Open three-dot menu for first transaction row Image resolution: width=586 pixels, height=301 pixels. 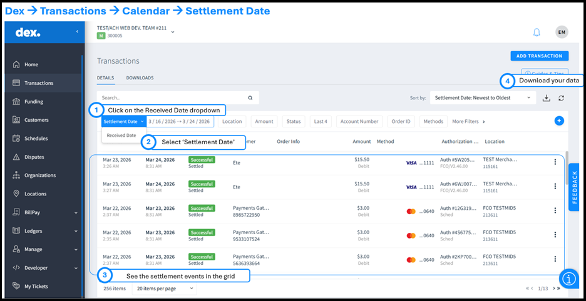[x=555, y=162]
